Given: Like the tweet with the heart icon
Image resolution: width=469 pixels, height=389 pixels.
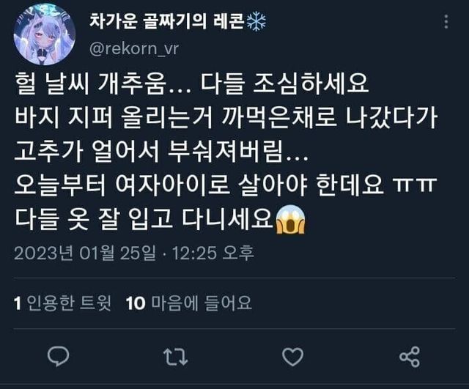Looking at the screenshot, I should (293, 357).
